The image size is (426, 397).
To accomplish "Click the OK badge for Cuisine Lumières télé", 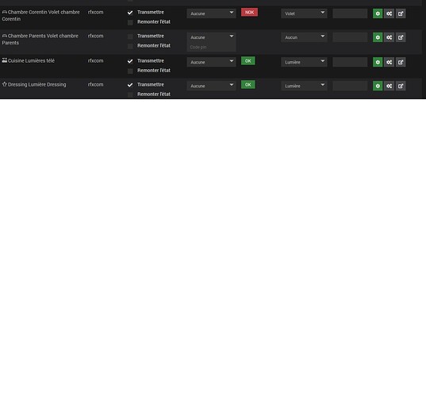I will click(x=248, y=61).
